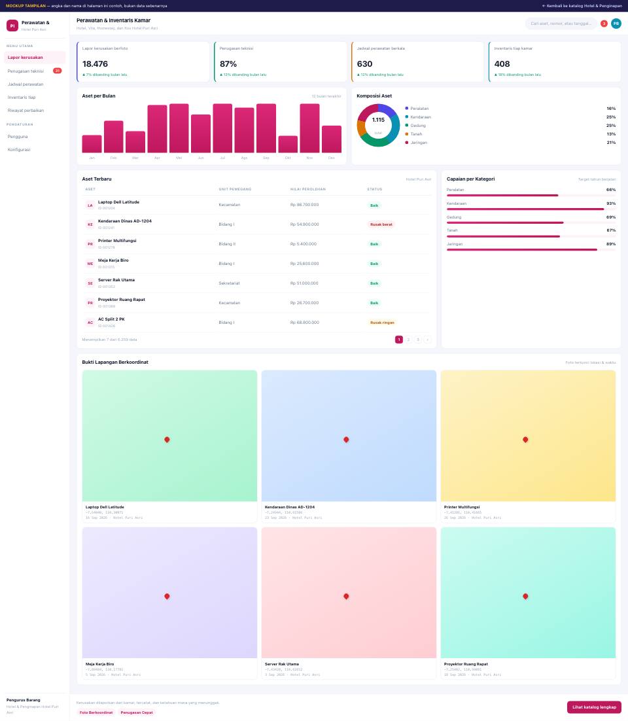Click the PI logo in sidebar

(12, 26)
